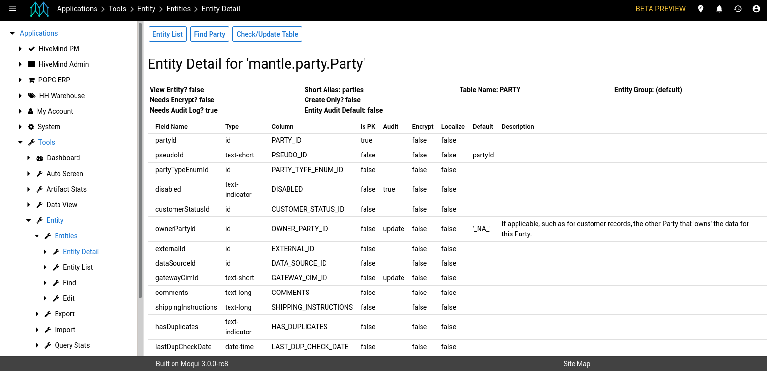Open the location pin icon in header
The width and height of the screenshot is (767, 371).
coord(701,9)
